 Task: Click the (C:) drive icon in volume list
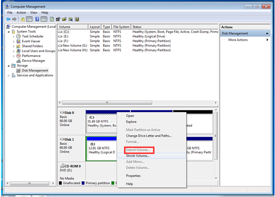[x=60, y=32]
